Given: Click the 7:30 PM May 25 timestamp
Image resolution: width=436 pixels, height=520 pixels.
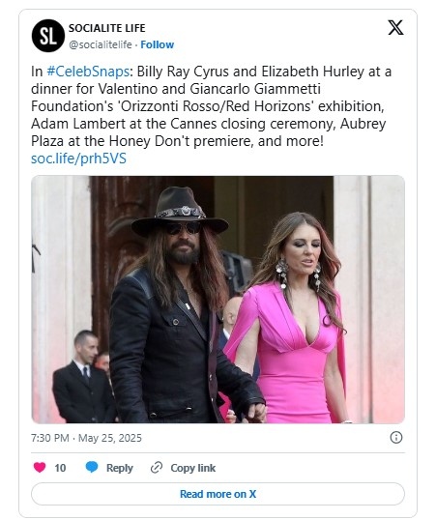Looking at the screenshot, I should [x=86, y=438].
